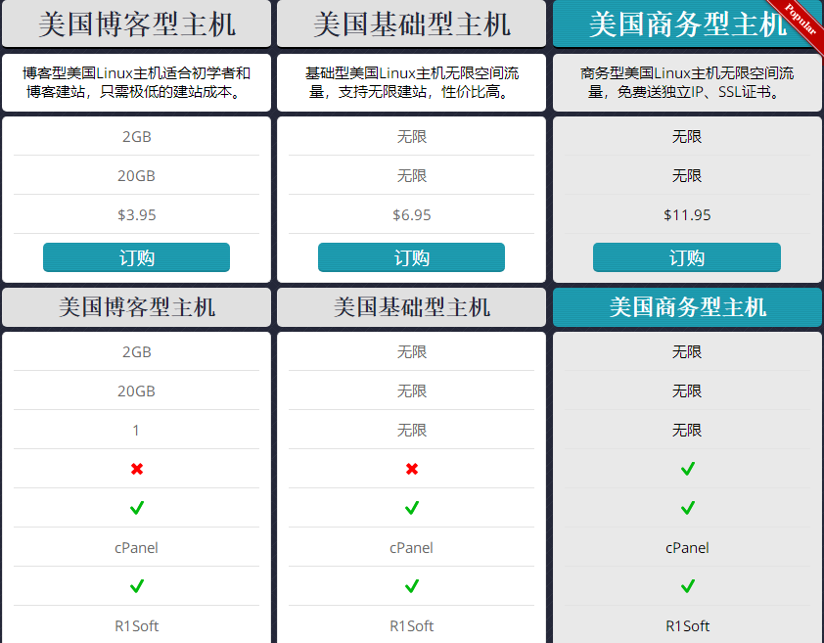Screen dimensions: 824x643
Task: Click the green checkmark in 博客型主机 column
Action: coord(137,508)
